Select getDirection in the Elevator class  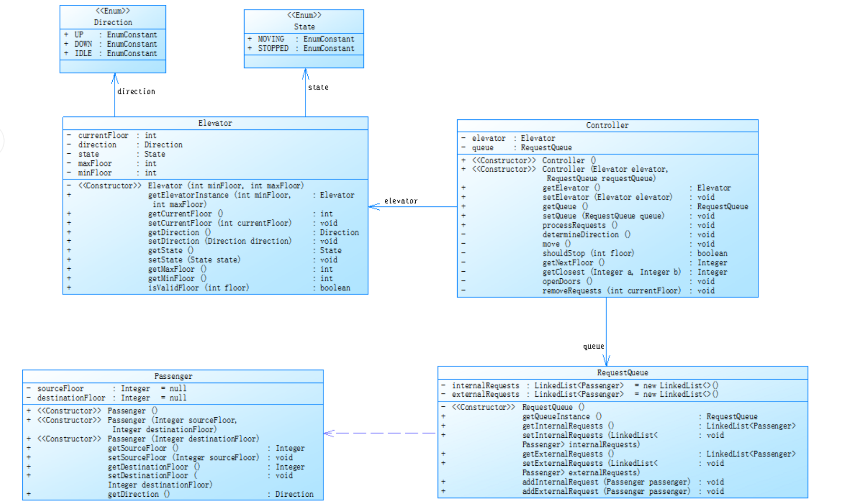point(213,232)
